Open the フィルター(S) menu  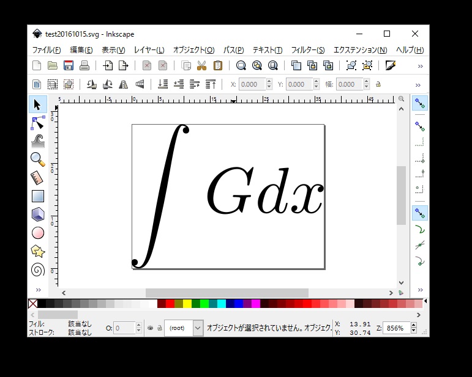(x=308, y=50)
